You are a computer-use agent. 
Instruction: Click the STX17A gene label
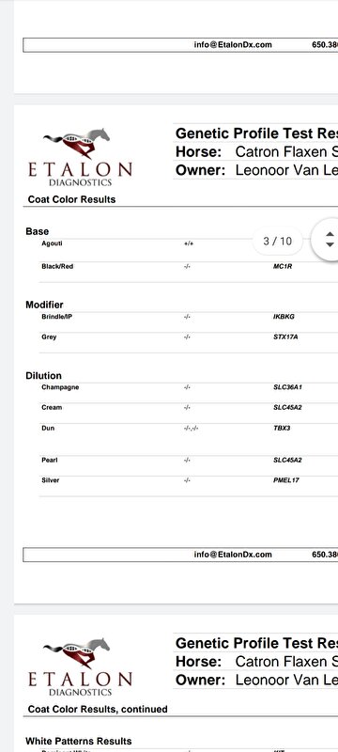285,337
